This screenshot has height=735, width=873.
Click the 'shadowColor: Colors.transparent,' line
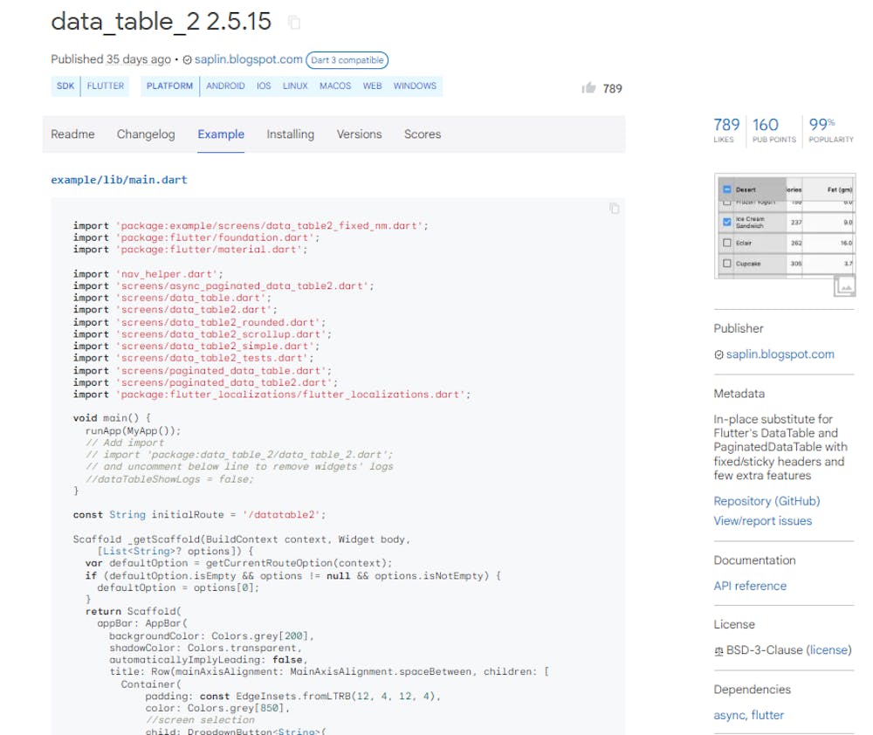[205, 648]
